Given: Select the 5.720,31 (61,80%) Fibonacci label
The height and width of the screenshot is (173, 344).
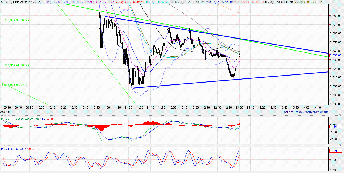Looking at the screenshot, I should pos(15,65).
